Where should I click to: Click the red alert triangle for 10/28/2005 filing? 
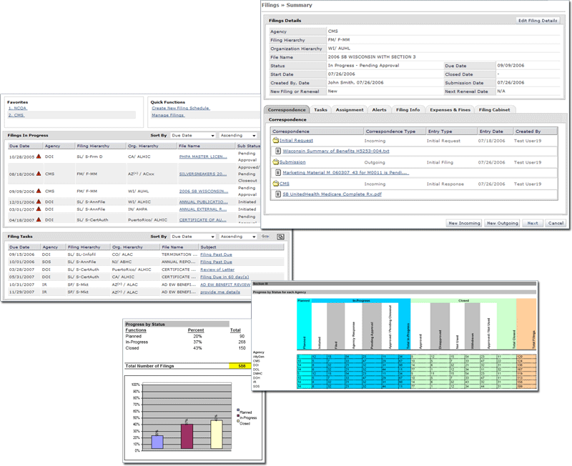pos(39,157)
